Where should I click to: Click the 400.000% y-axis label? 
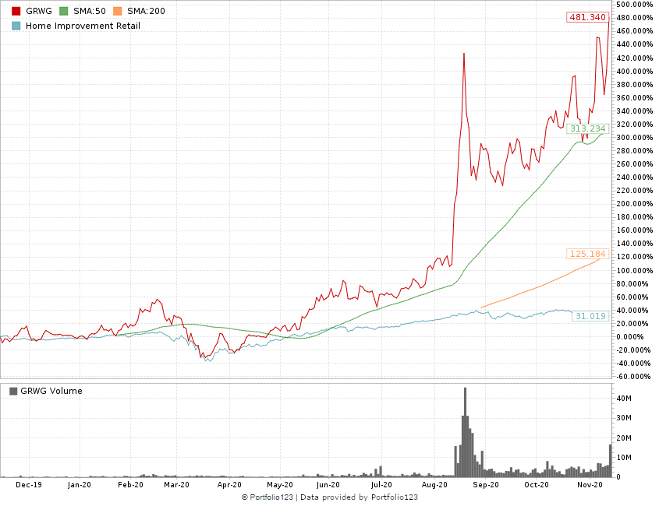coord(635,71)
